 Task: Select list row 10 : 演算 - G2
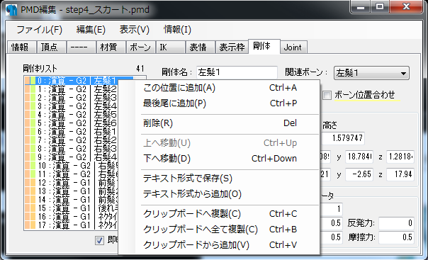(72, 166)
